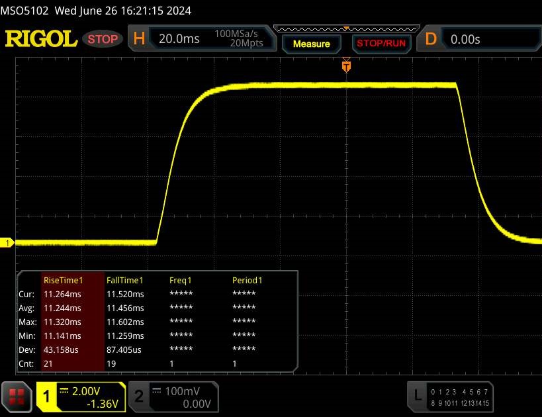
Task: Toggle channel 1 yellow number label
Action: 46,396
